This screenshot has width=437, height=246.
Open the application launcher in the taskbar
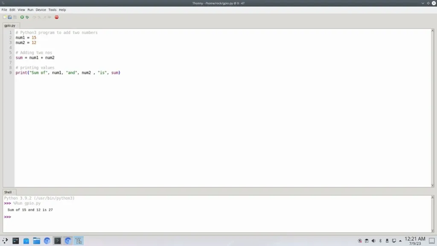tap(5, 241)
